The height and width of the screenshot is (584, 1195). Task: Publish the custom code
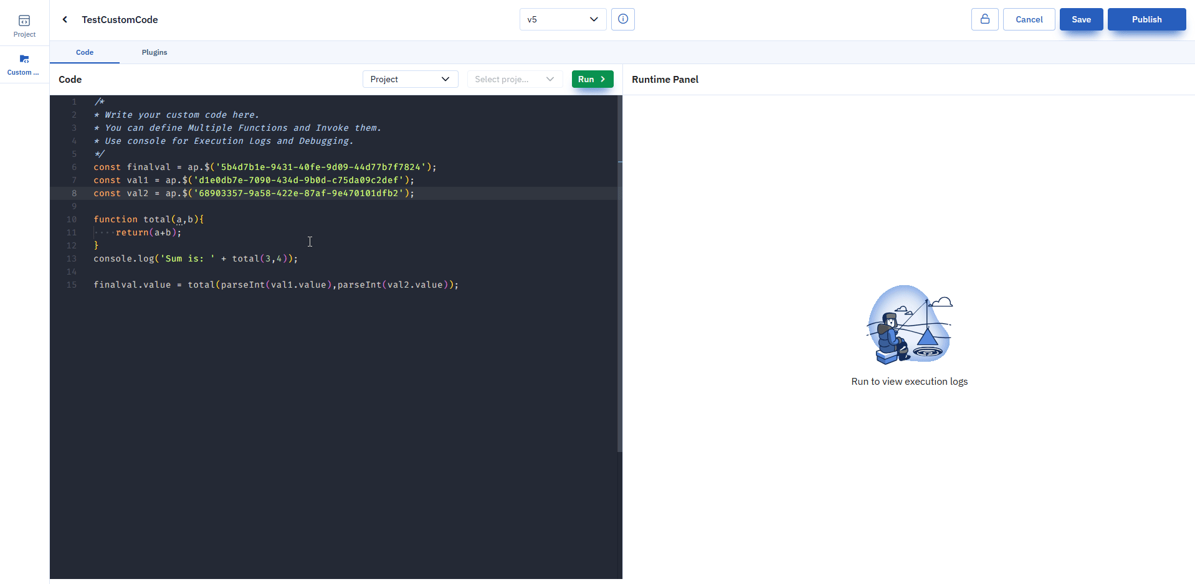(1146, 19)
